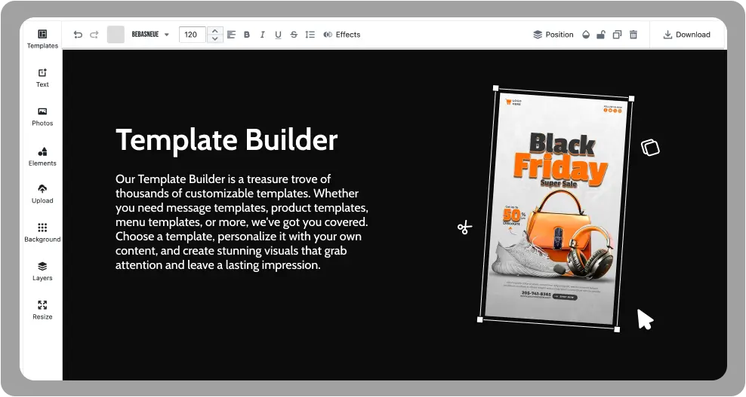Adjust transparency with the droplet icon
The image size is (746, 397).
click(x=586, y=35)
